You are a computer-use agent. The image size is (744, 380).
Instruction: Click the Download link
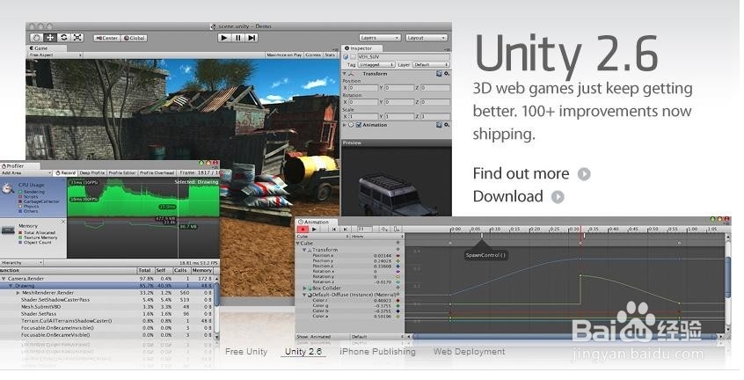[518, 196]
